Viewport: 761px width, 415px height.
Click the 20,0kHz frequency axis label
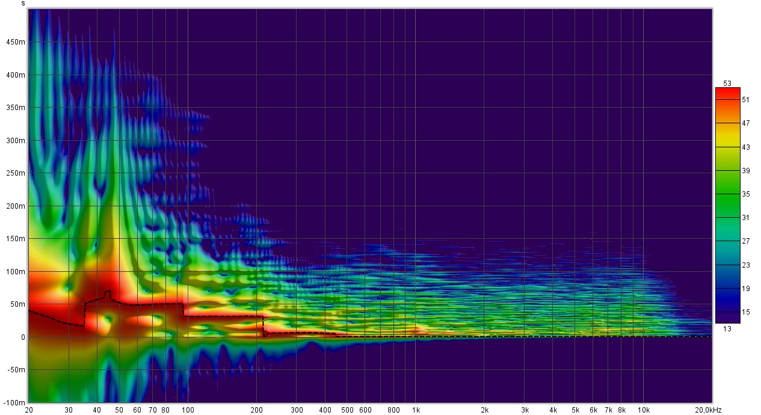coord(709,410)
